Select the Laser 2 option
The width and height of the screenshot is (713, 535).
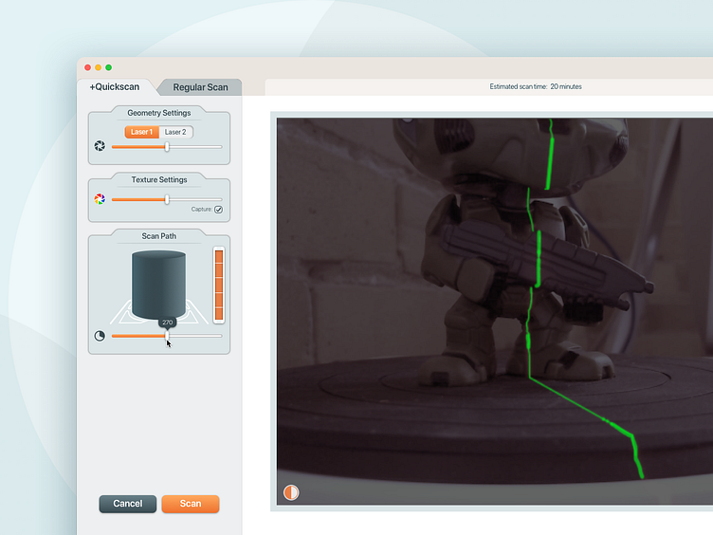[x=175, y=132]
